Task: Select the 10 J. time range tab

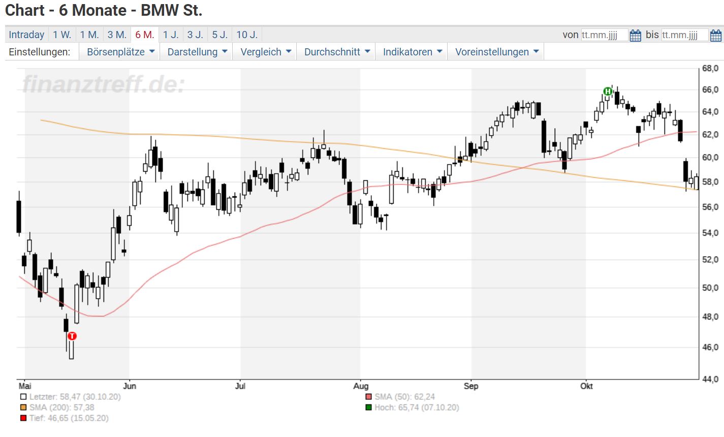Action: 247,35
